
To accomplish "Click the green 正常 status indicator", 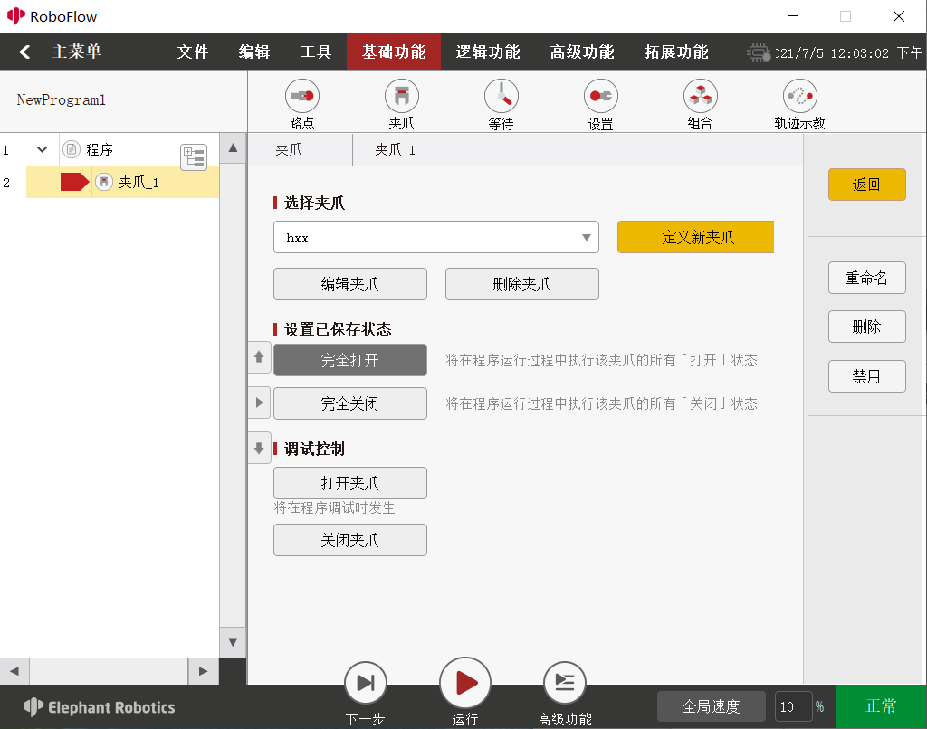I will pos(881,706).
